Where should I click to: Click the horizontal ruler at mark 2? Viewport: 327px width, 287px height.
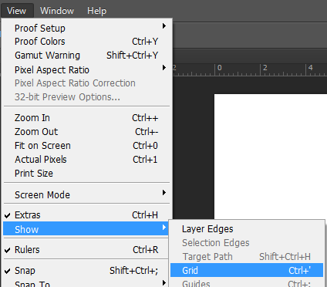(265, 68)
